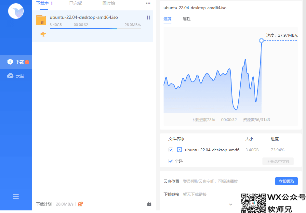Pause the ubuntu ISO download

pyautogui.click(x=148, y=18)
